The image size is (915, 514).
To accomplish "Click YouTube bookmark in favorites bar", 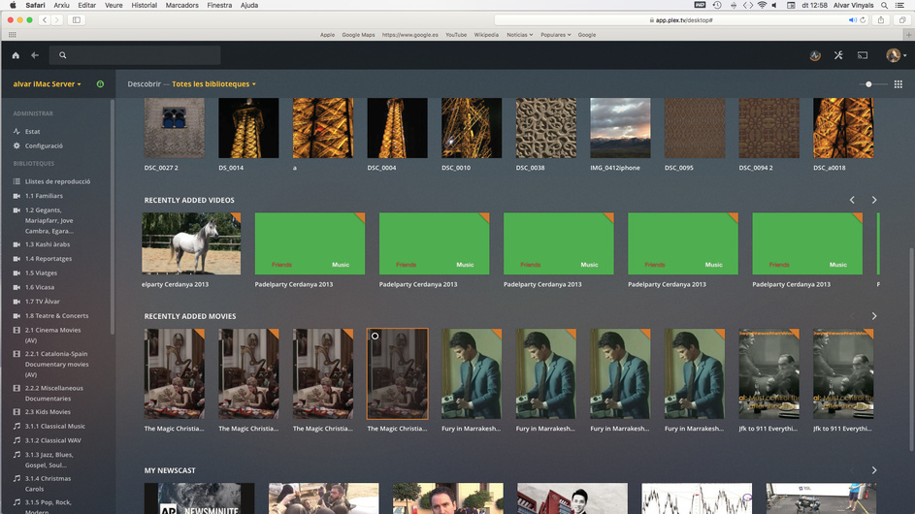I will coord(456,35).
